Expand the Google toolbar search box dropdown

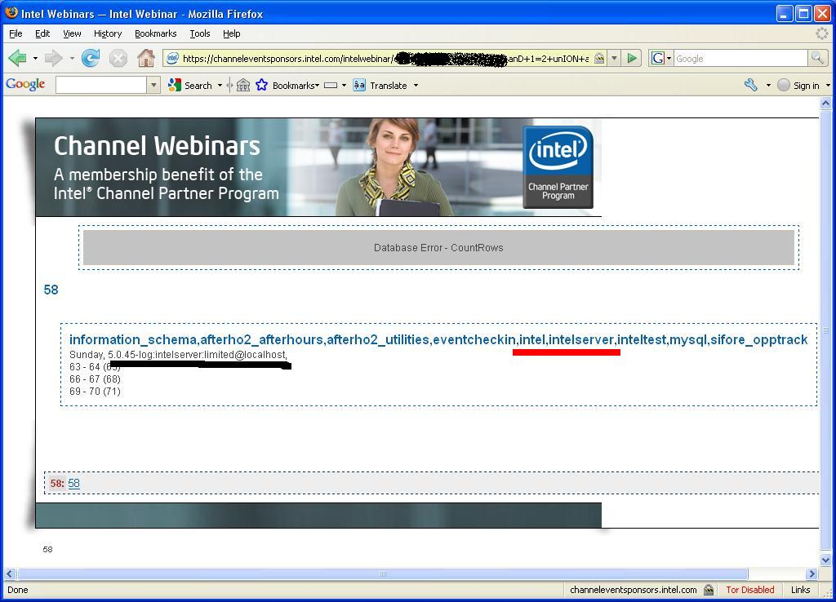click(x=154, y=85)
